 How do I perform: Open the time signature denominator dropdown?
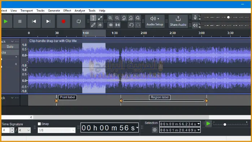coord(24,130)
